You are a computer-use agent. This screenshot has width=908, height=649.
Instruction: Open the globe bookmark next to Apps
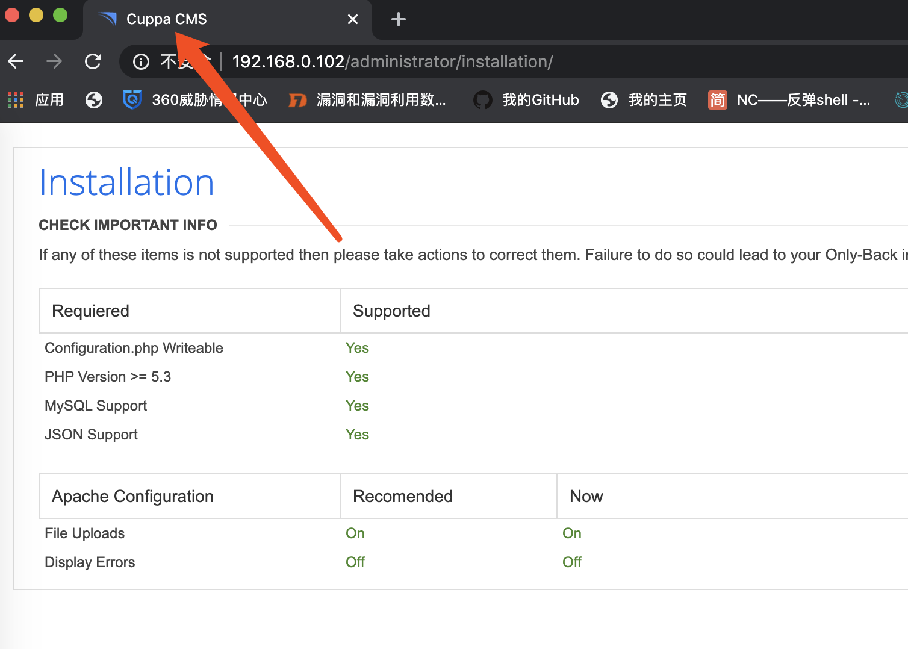[94, 100]
